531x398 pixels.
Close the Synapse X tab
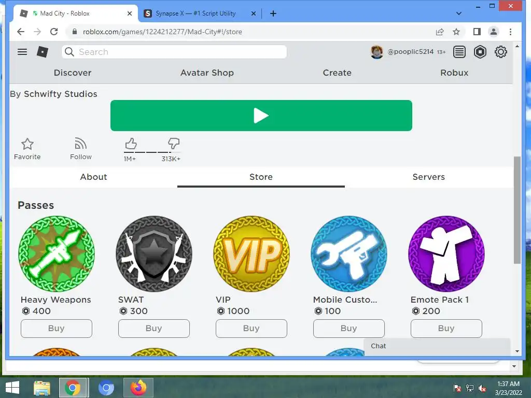[x=253, y=13]
